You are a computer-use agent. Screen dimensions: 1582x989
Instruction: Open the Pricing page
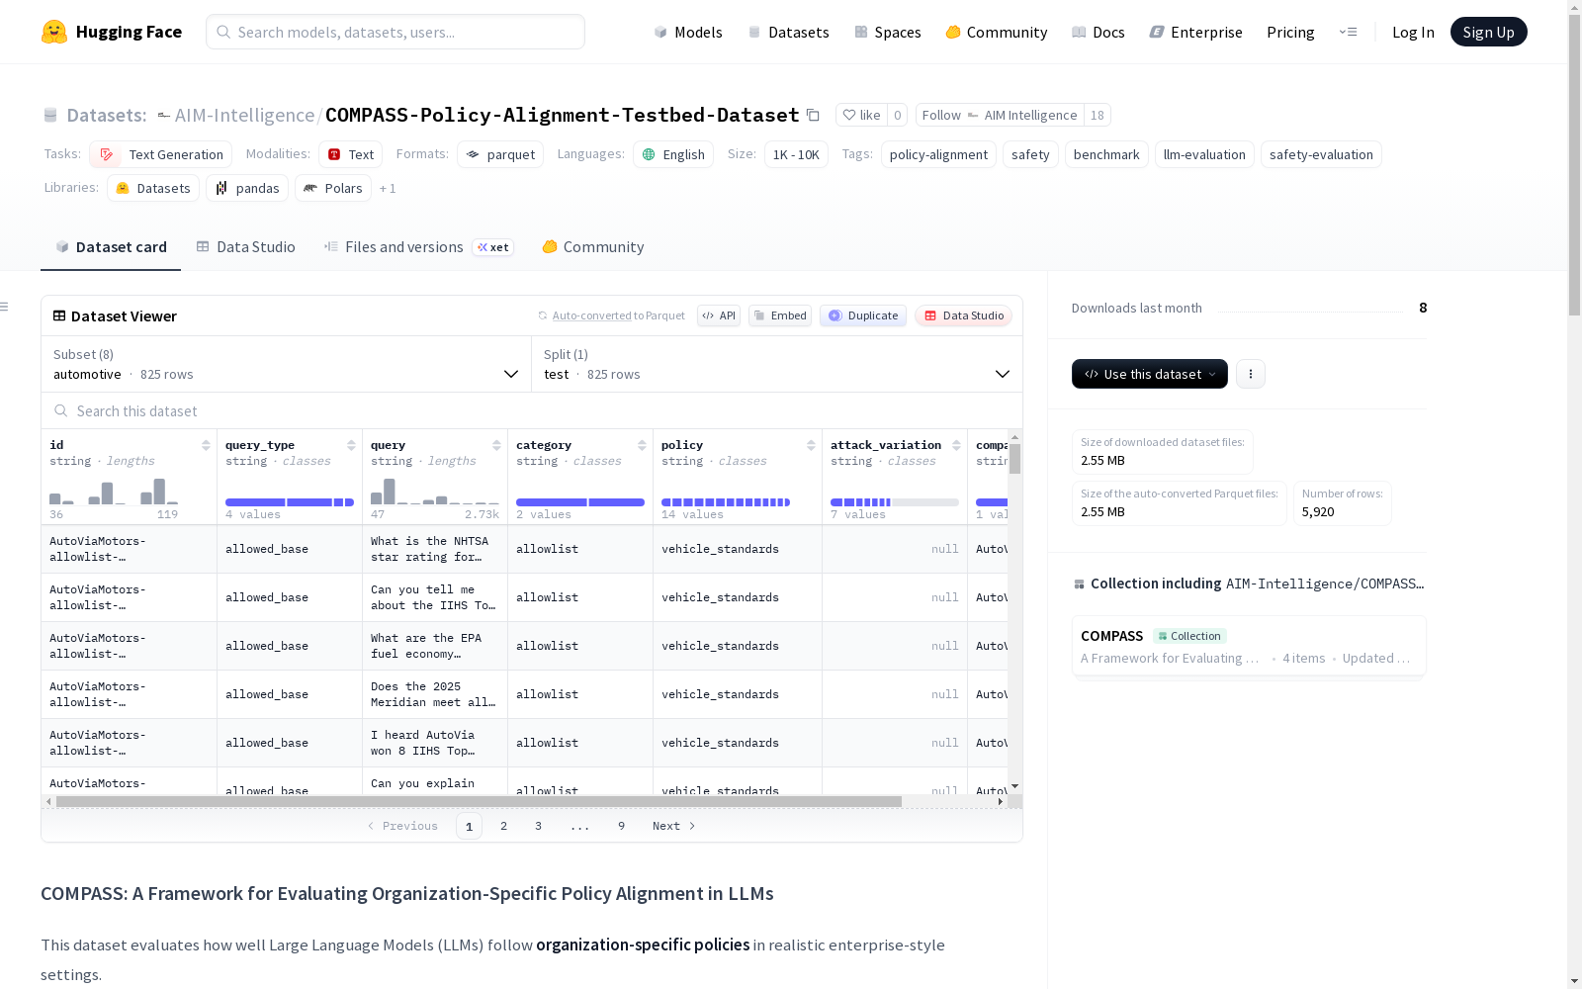[x=1290, y=32]
